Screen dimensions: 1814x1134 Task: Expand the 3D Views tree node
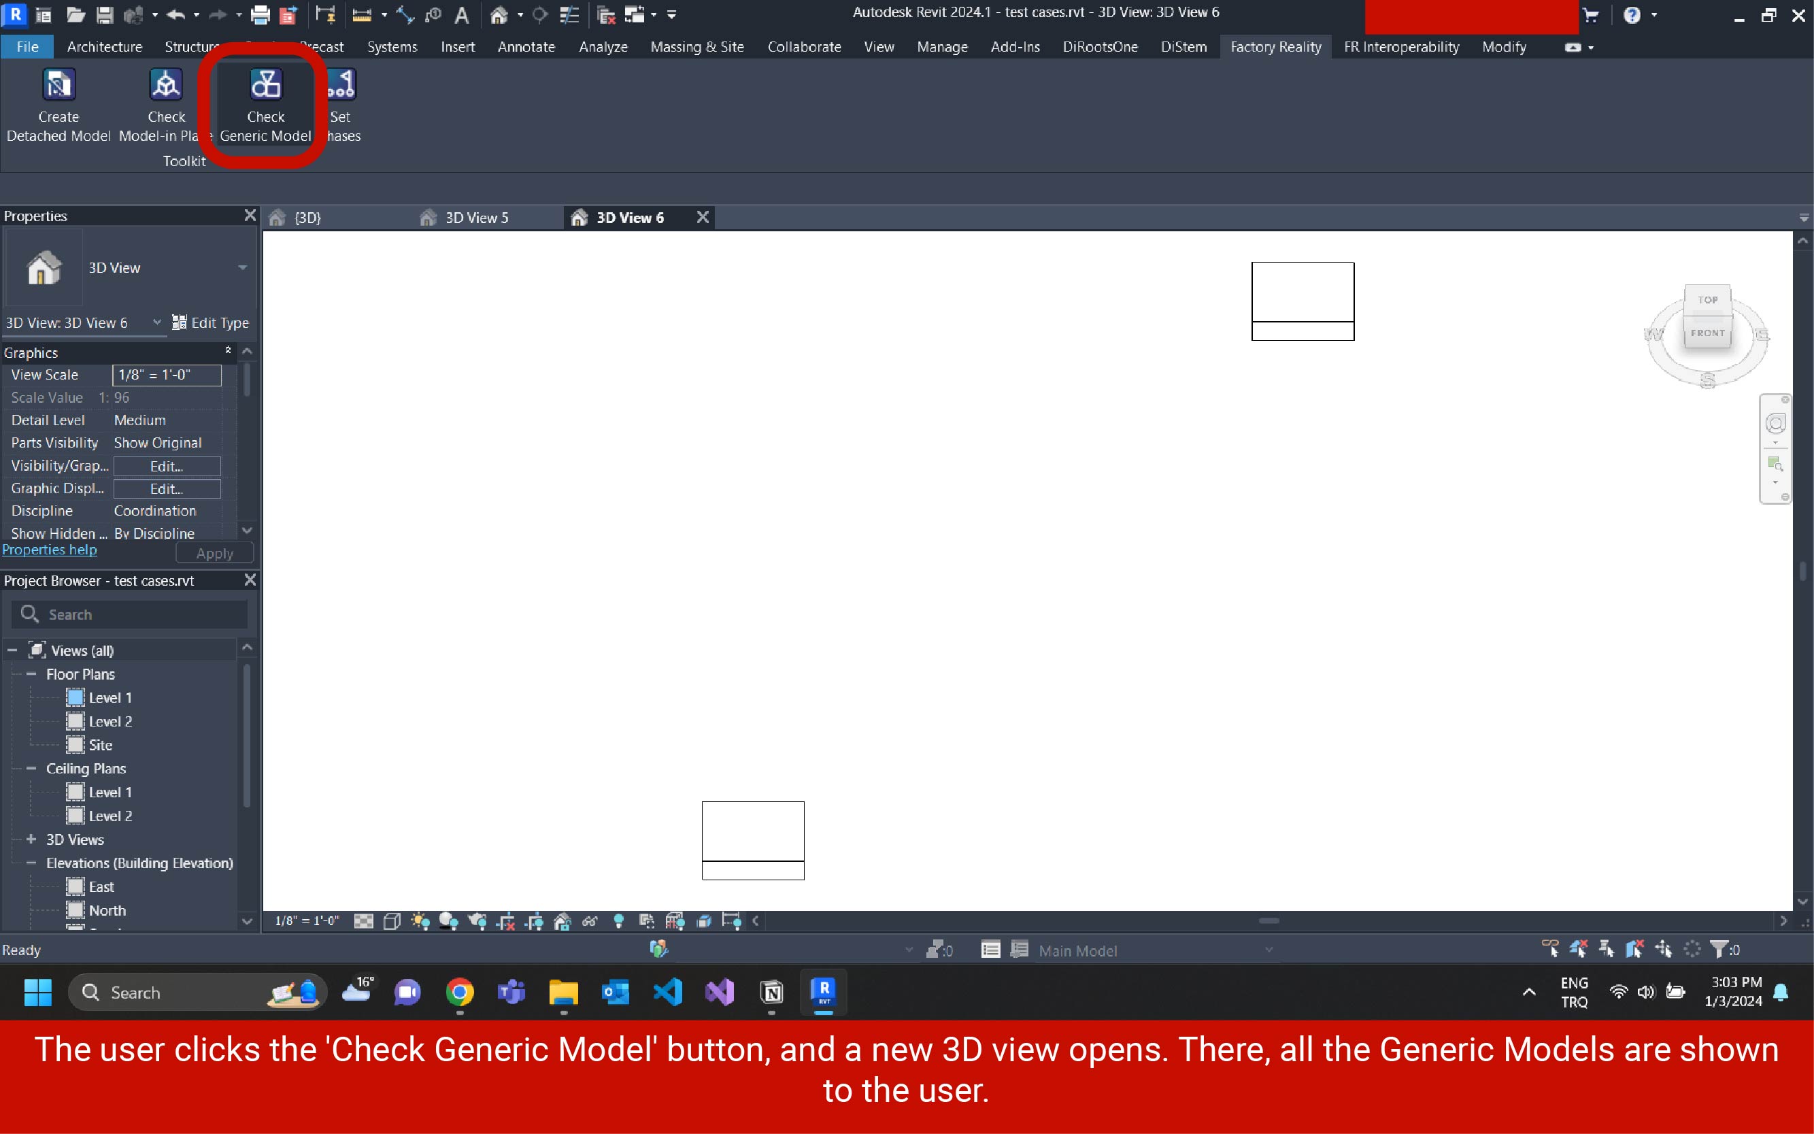31,839
